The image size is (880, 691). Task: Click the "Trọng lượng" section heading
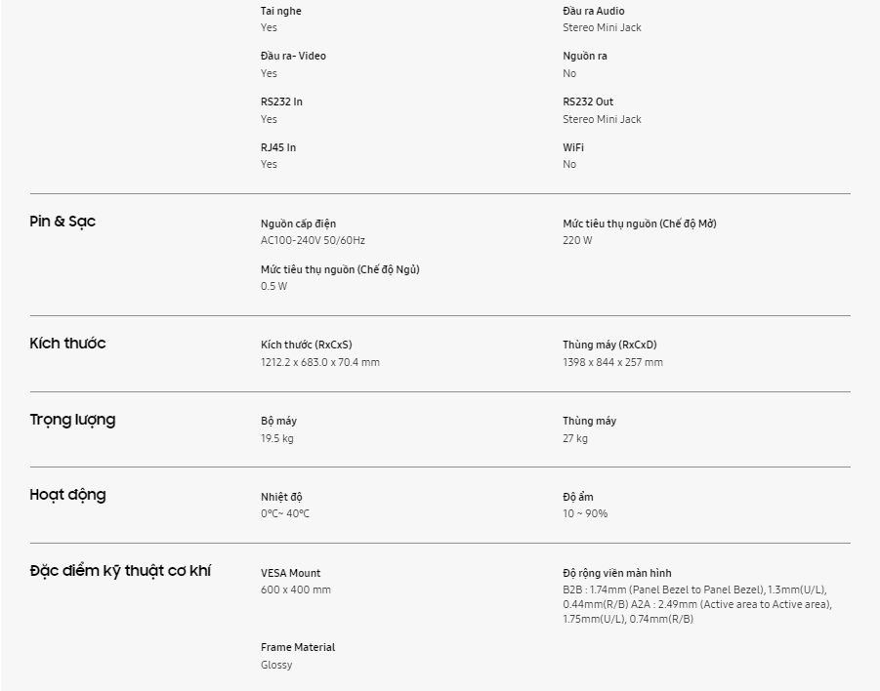(x=72, y=420)
